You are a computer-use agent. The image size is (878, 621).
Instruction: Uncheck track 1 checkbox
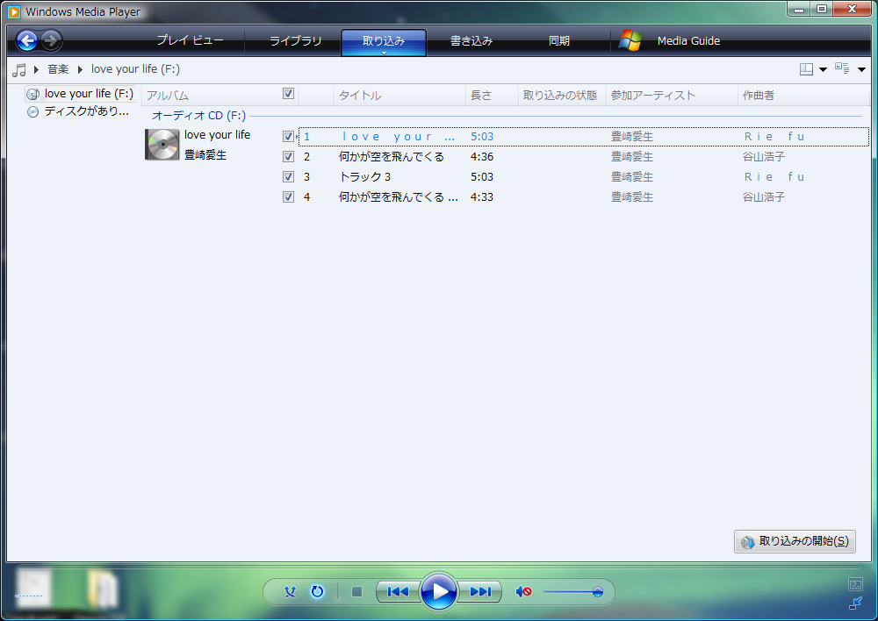pyautogui.click(x=288, y=136)
